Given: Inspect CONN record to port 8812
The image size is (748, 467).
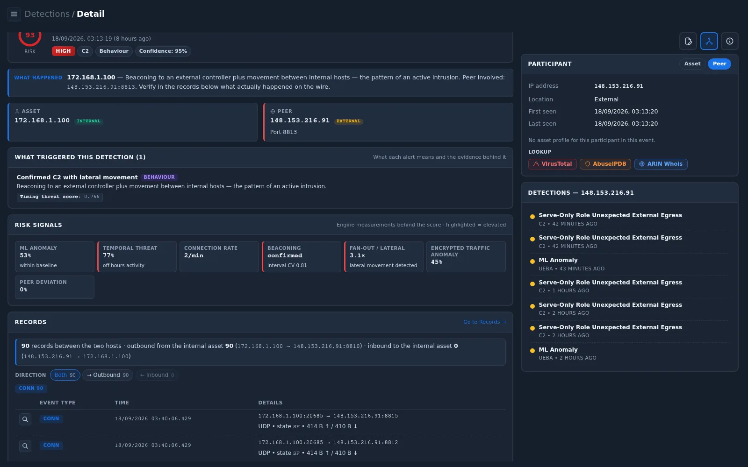Looking at the screenshot, I should pyautogui.click(x=25, y=446).
